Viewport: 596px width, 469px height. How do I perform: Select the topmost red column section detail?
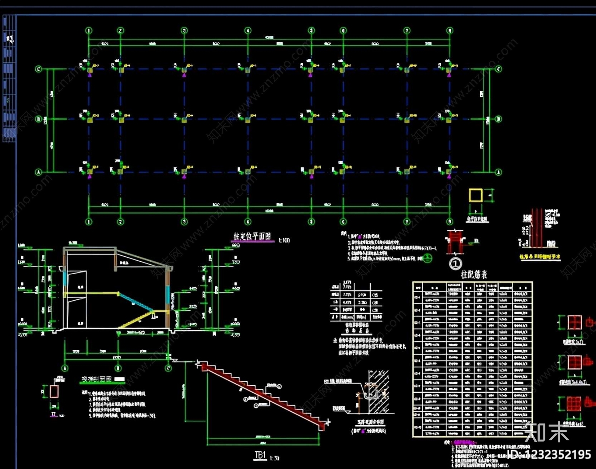[575, 322]
